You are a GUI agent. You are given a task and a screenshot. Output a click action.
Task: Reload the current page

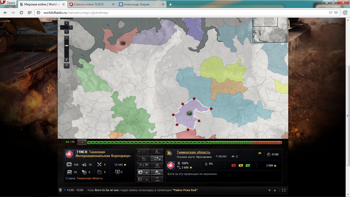pos(21,13)
